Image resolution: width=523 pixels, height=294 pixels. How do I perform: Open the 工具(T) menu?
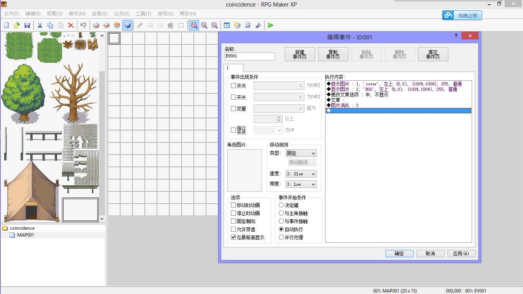tap(143, 14)
